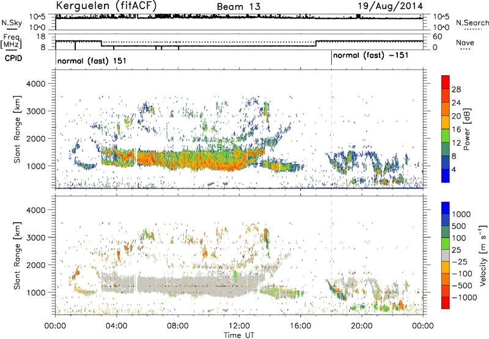Click the '1000' tick on the Velocity scale
Image resolution: width=489 pixels, height=339 pixels.
[x=461, y=214]
